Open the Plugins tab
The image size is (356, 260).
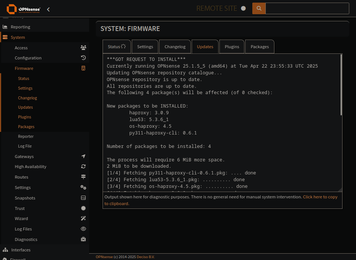click(x=232, y=47)
